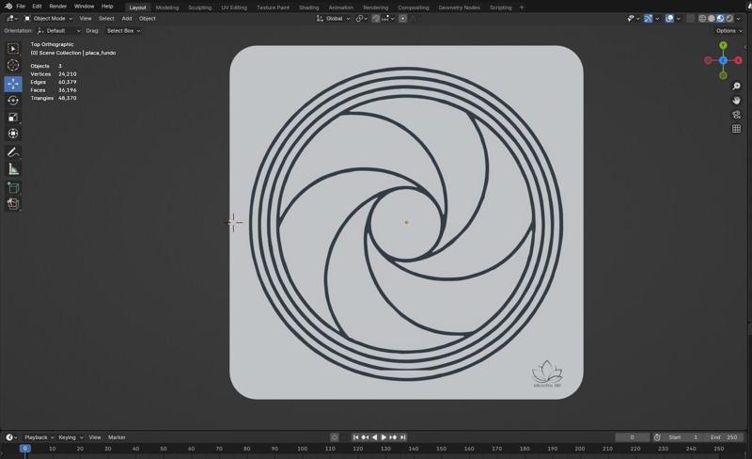
Task: Toggle auto keying record button
Action: coord(335,437)
